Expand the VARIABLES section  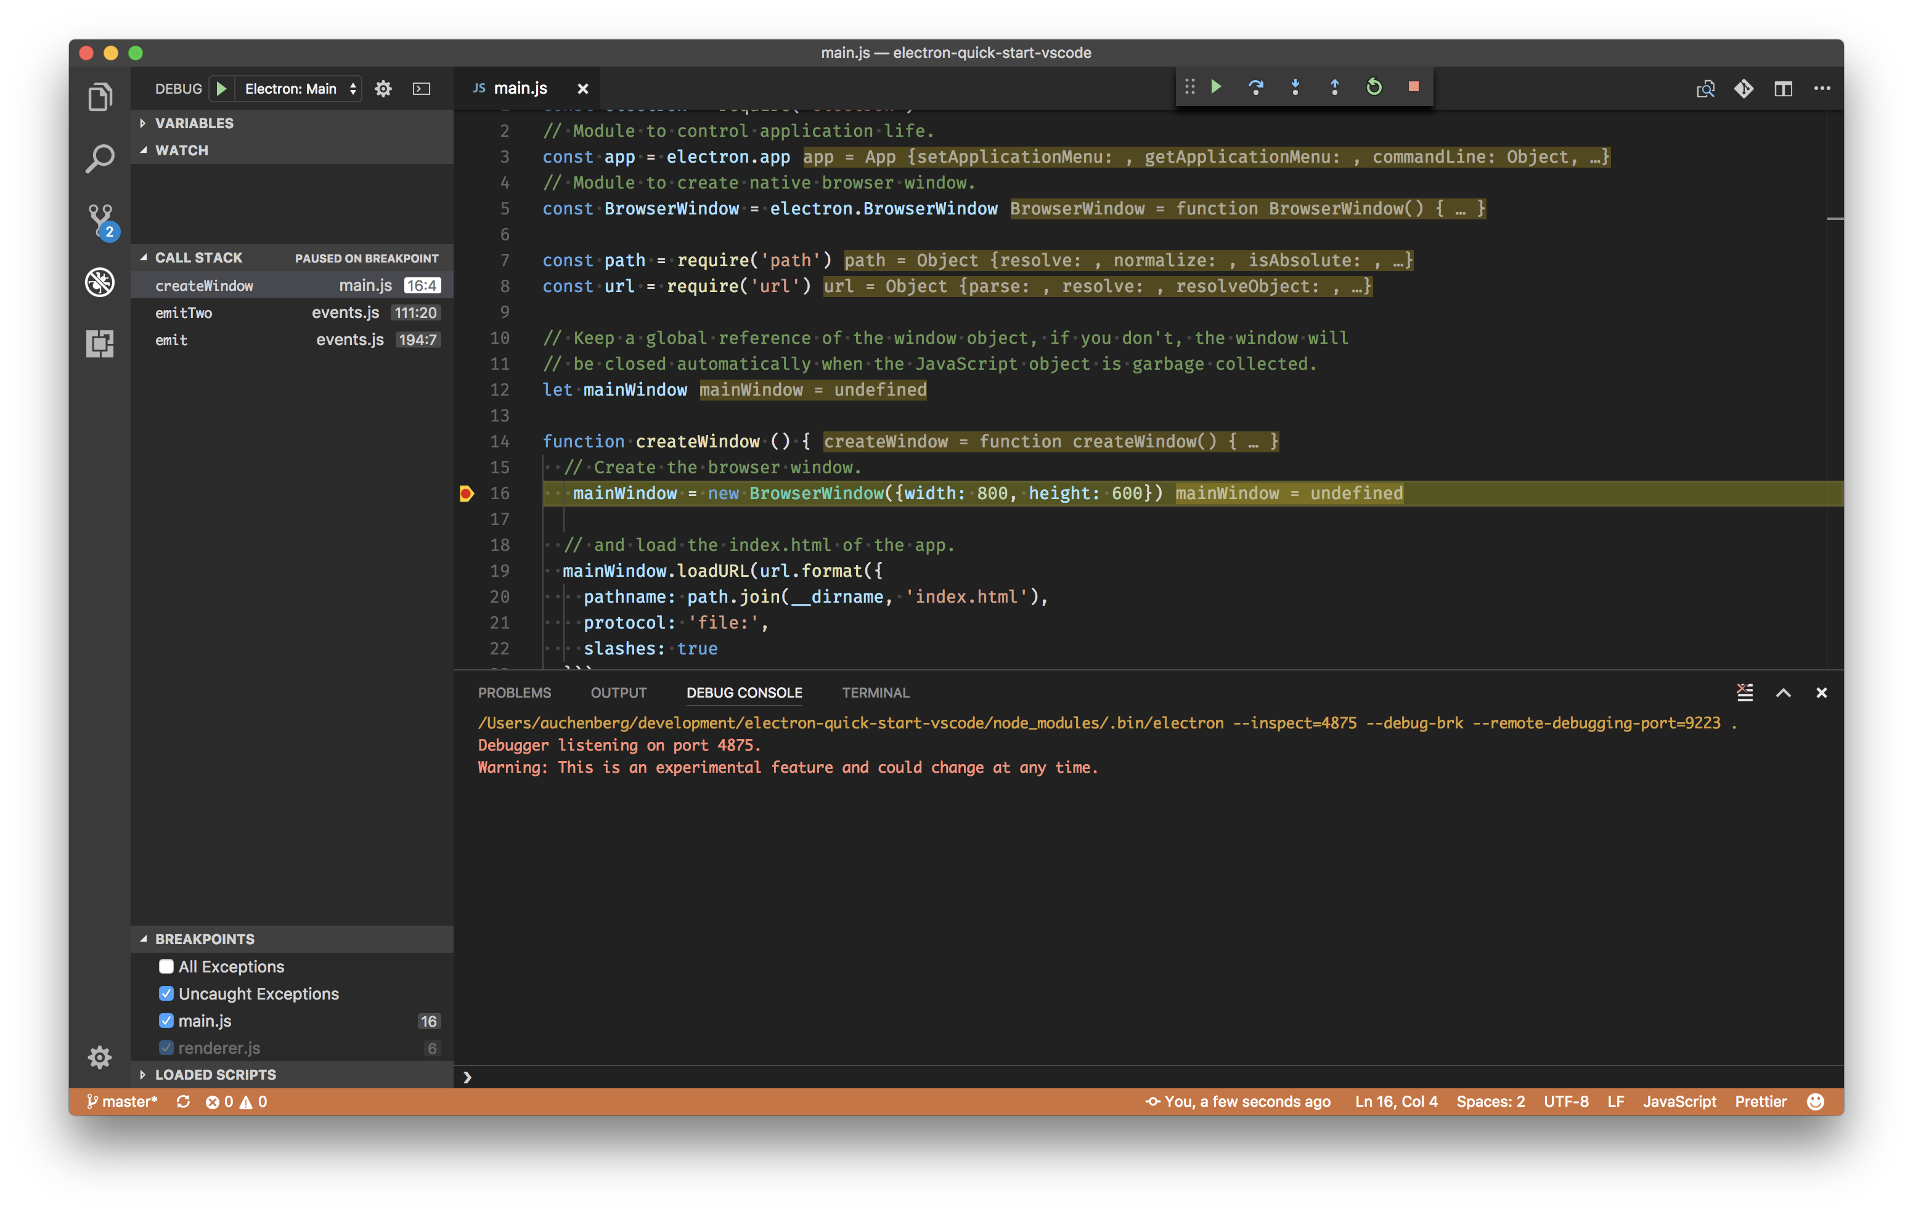pos(292,123)
